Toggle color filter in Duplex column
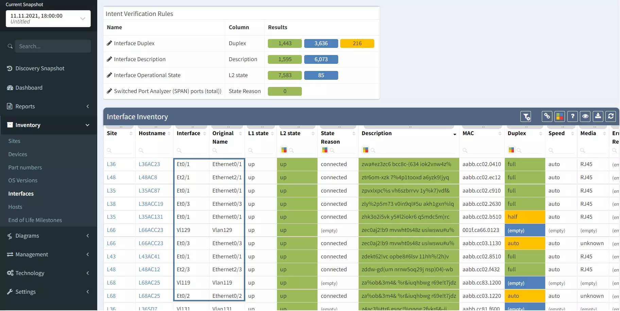 tap(511, 150)
